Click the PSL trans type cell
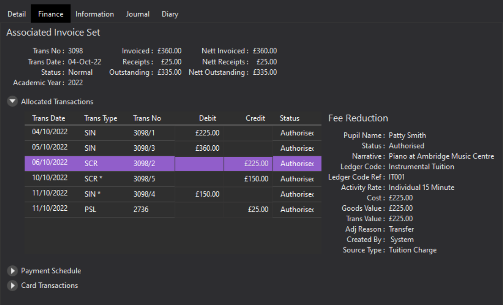The image size is (503, 305). click(91, 209)
